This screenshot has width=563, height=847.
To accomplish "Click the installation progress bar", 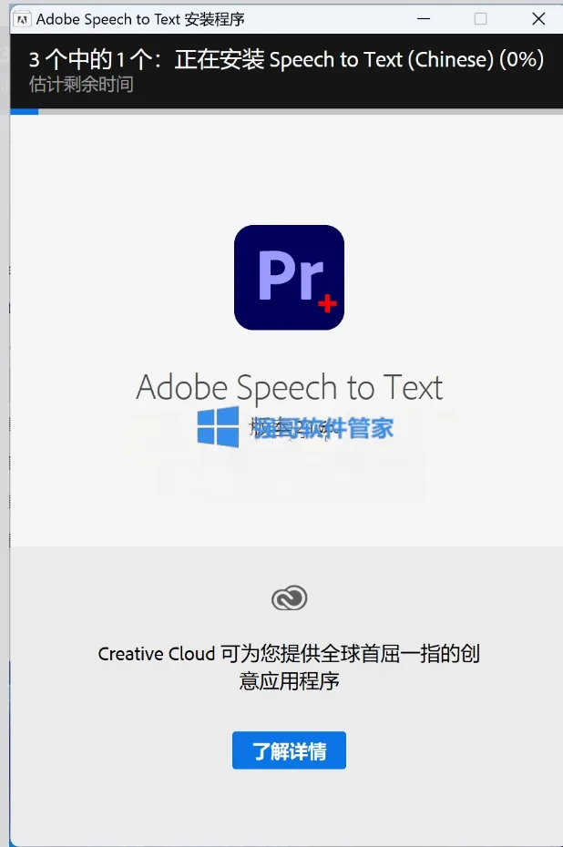I will (286, 112).
